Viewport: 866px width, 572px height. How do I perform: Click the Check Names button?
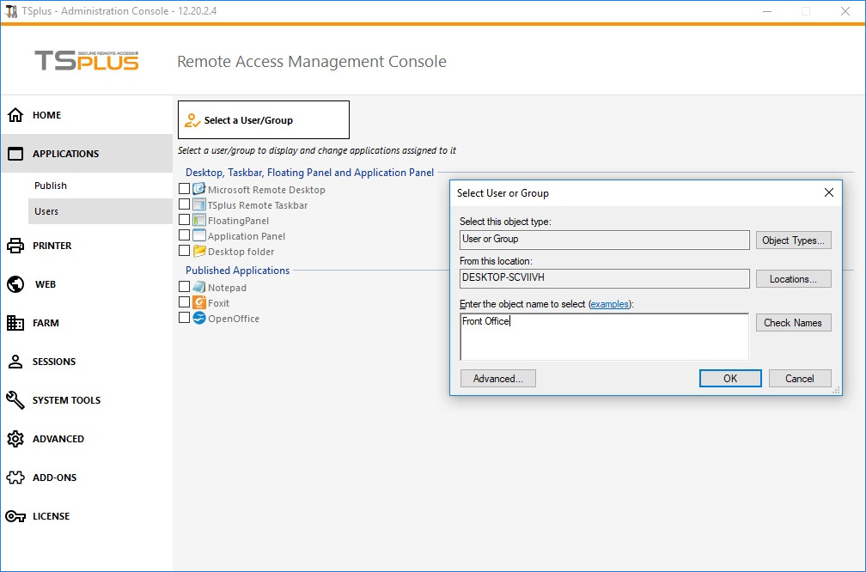pyautogui.click(x=793, y=323)
